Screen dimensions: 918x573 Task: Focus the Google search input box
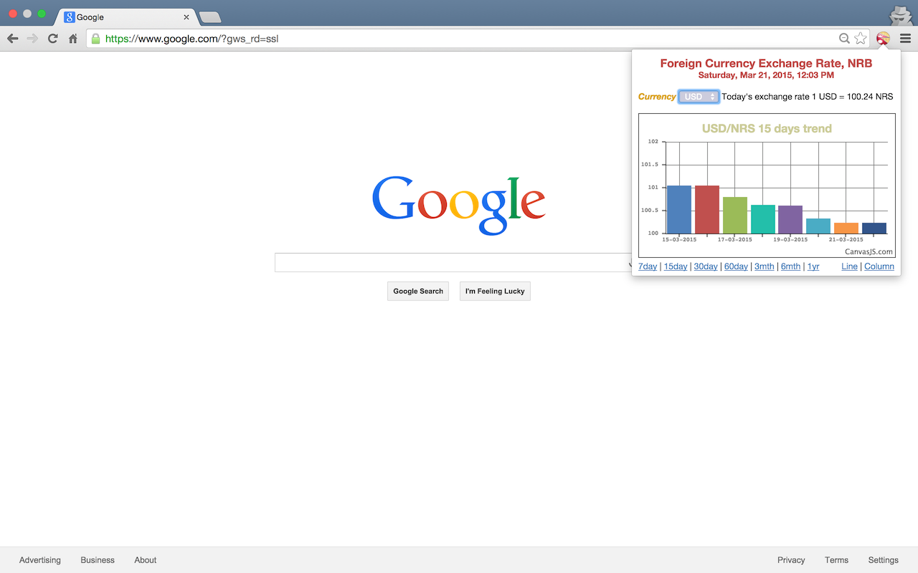(x=452, y=263)
